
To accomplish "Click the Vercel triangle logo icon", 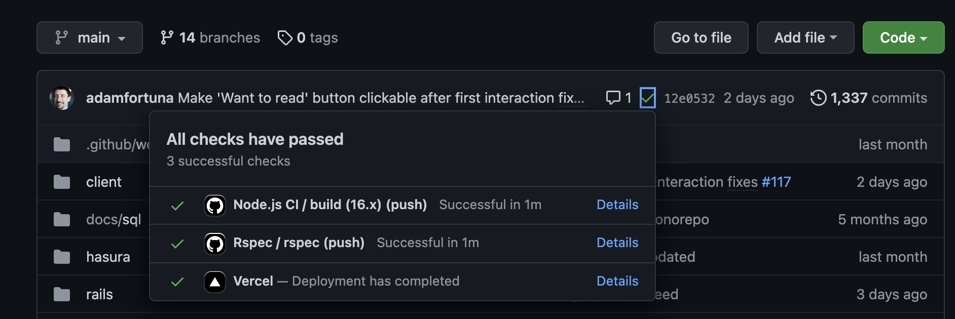I will tap(214, 282).
